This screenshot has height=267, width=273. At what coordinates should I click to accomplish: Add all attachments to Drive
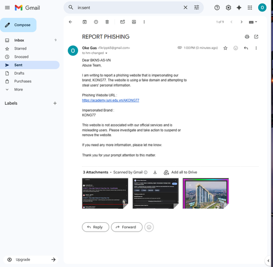click(180, 172)
